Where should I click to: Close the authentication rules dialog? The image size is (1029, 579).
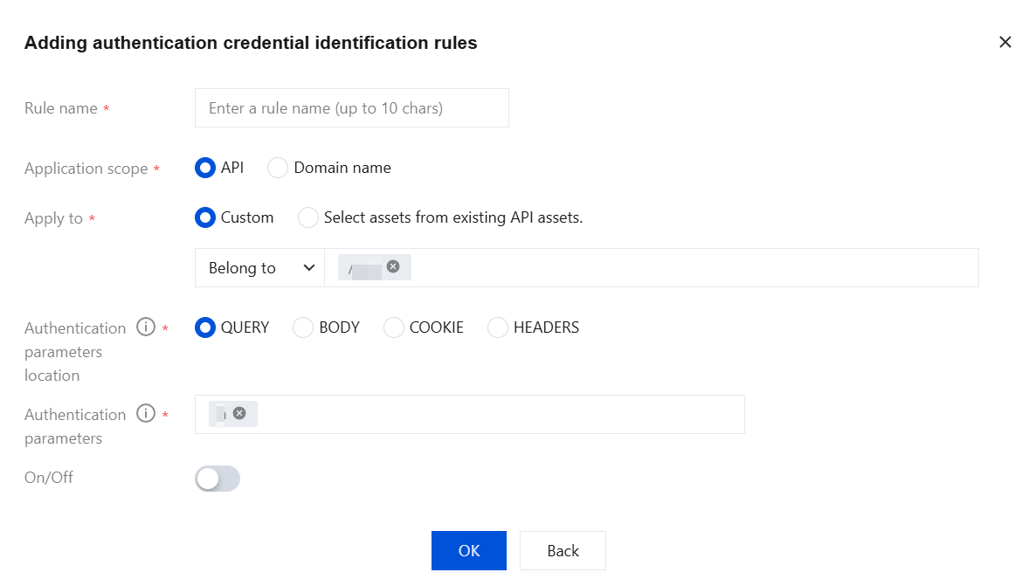pos(1005,42)
